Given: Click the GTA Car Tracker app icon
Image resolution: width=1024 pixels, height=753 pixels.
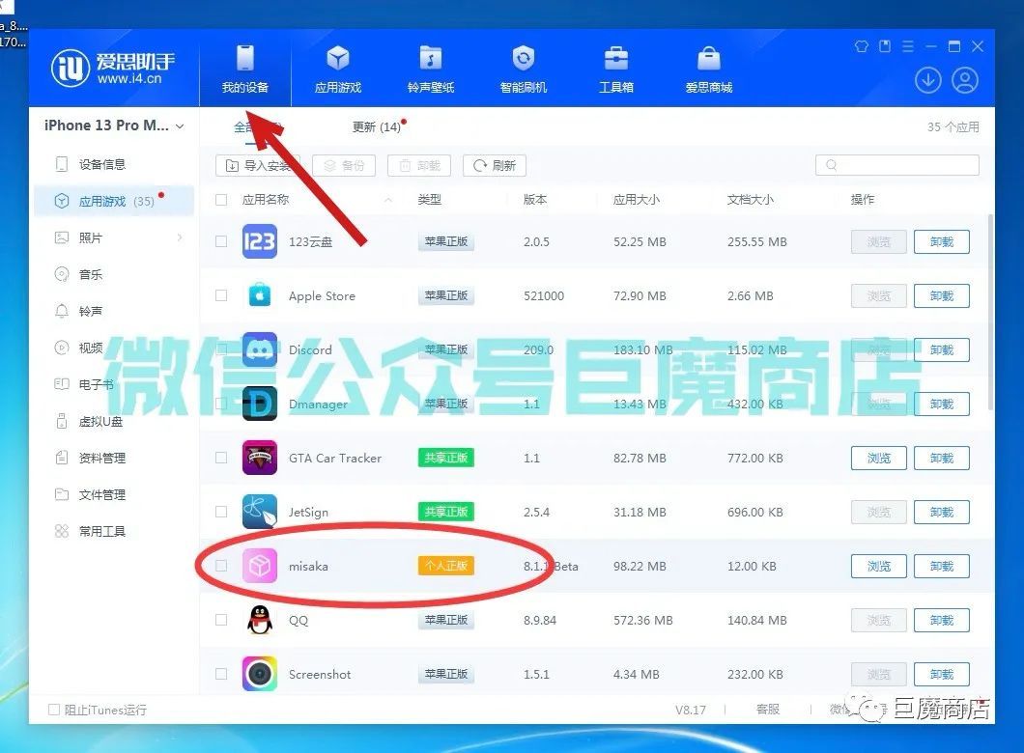Looking at the screenshot, I should point(259,458).
